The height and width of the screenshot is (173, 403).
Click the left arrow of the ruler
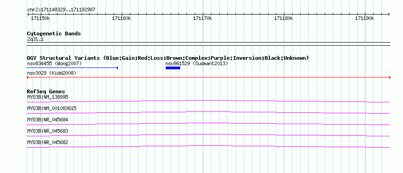click(x=28, y=14)
